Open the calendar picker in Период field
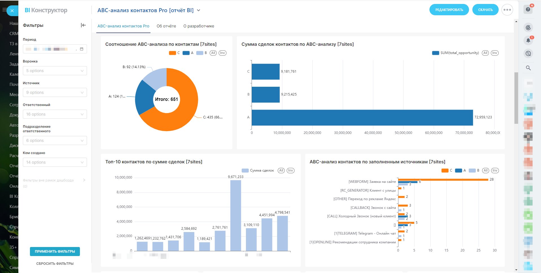This screenshot has height=273, width=541. [82, 49]
